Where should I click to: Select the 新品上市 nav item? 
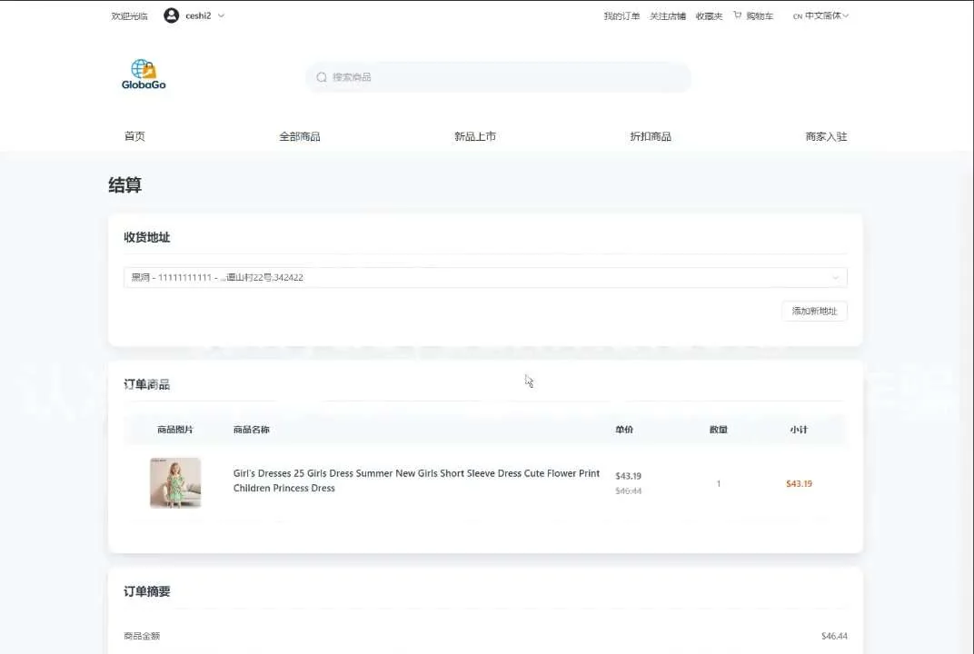click(x=475, y=136)
